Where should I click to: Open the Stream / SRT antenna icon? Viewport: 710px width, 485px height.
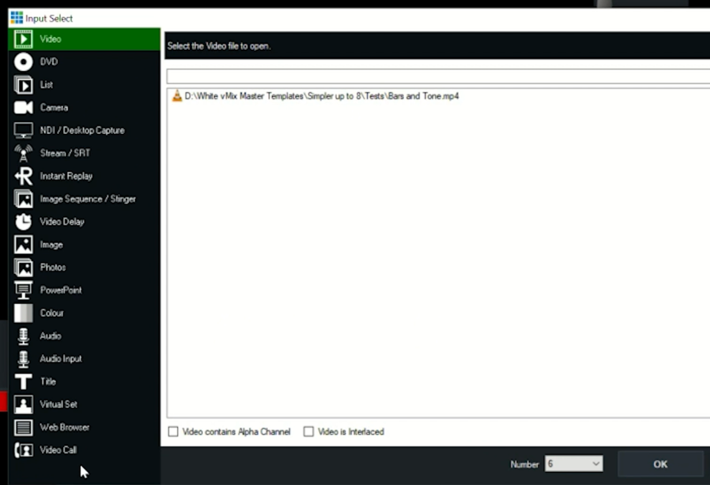[x=23, y=153]
